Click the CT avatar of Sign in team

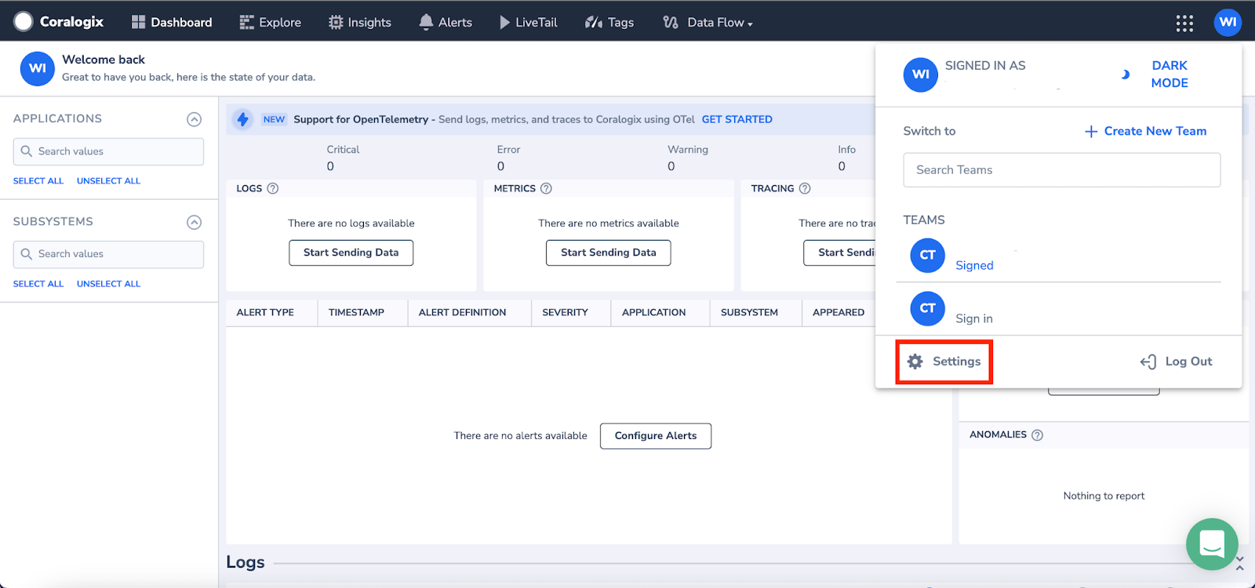928,309
